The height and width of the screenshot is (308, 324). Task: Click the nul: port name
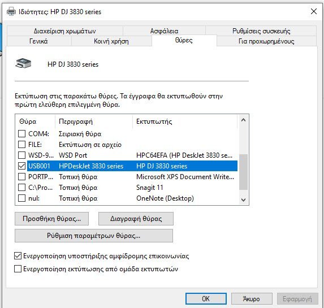tap(34, 198)
